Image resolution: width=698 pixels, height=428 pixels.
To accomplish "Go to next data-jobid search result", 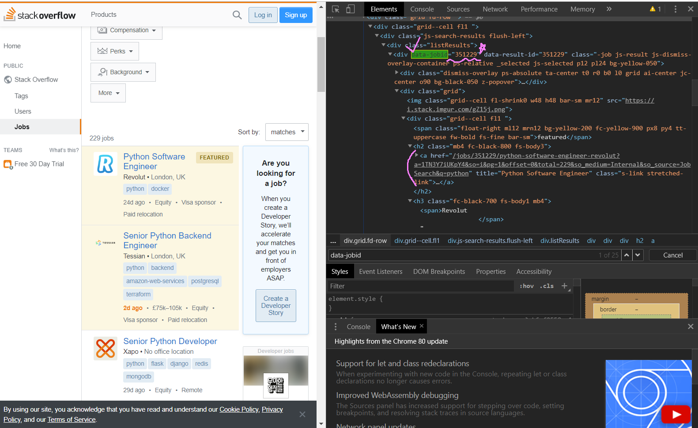I will [638, 255].
